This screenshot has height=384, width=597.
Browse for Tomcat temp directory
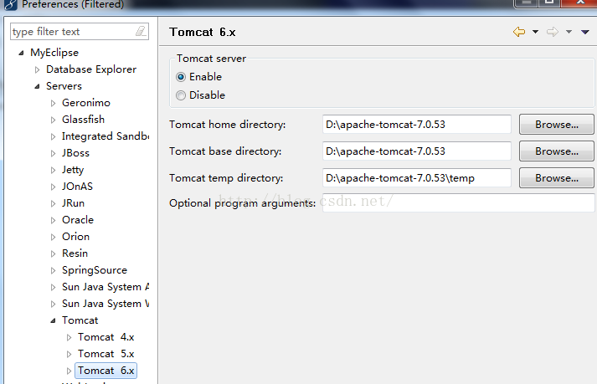[556, 177]
